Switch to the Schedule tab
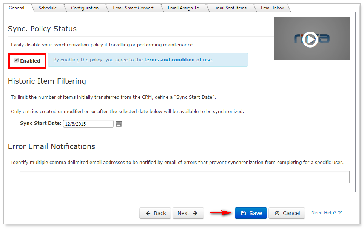The image size is (364, 229). [48, 8]
